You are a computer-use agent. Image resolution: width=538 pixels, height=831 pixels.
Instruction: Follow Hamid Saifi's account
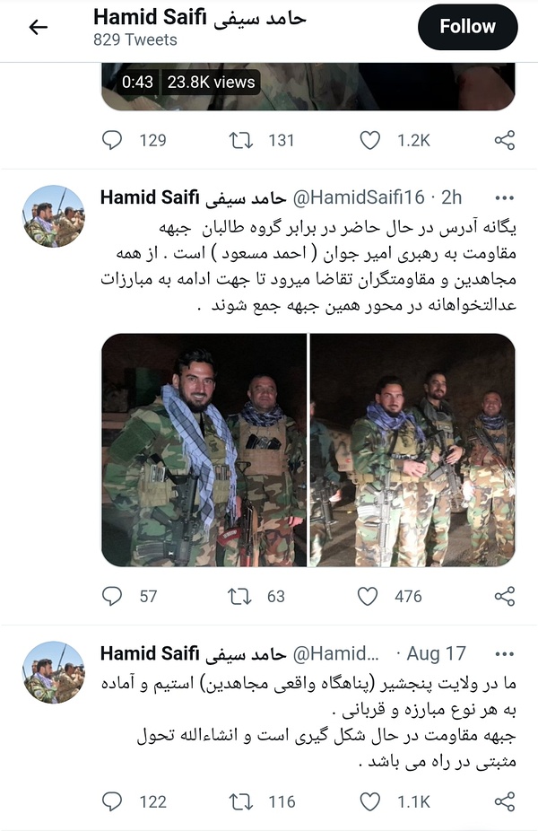(x=467, y=27)
